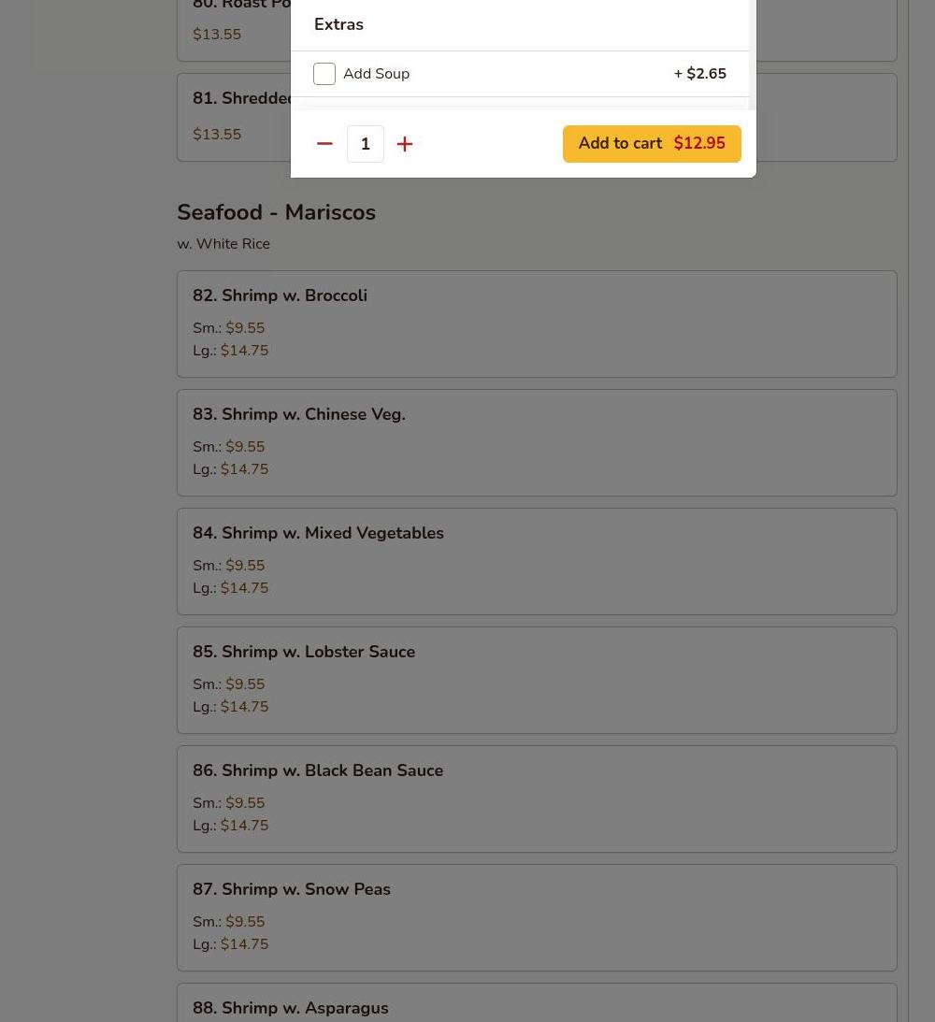The image size is (935, 1022).
Task: Click the Seafood - Mariscos section heading
Action: [x=276, y=212]
